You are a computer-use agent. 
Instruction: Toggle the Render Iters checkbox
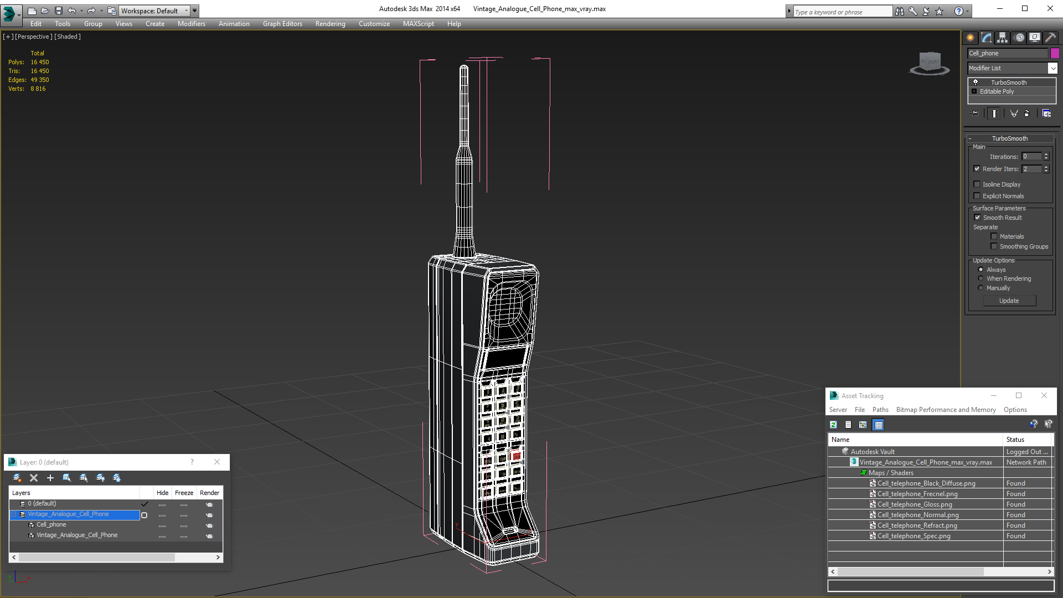coord(977,169)
